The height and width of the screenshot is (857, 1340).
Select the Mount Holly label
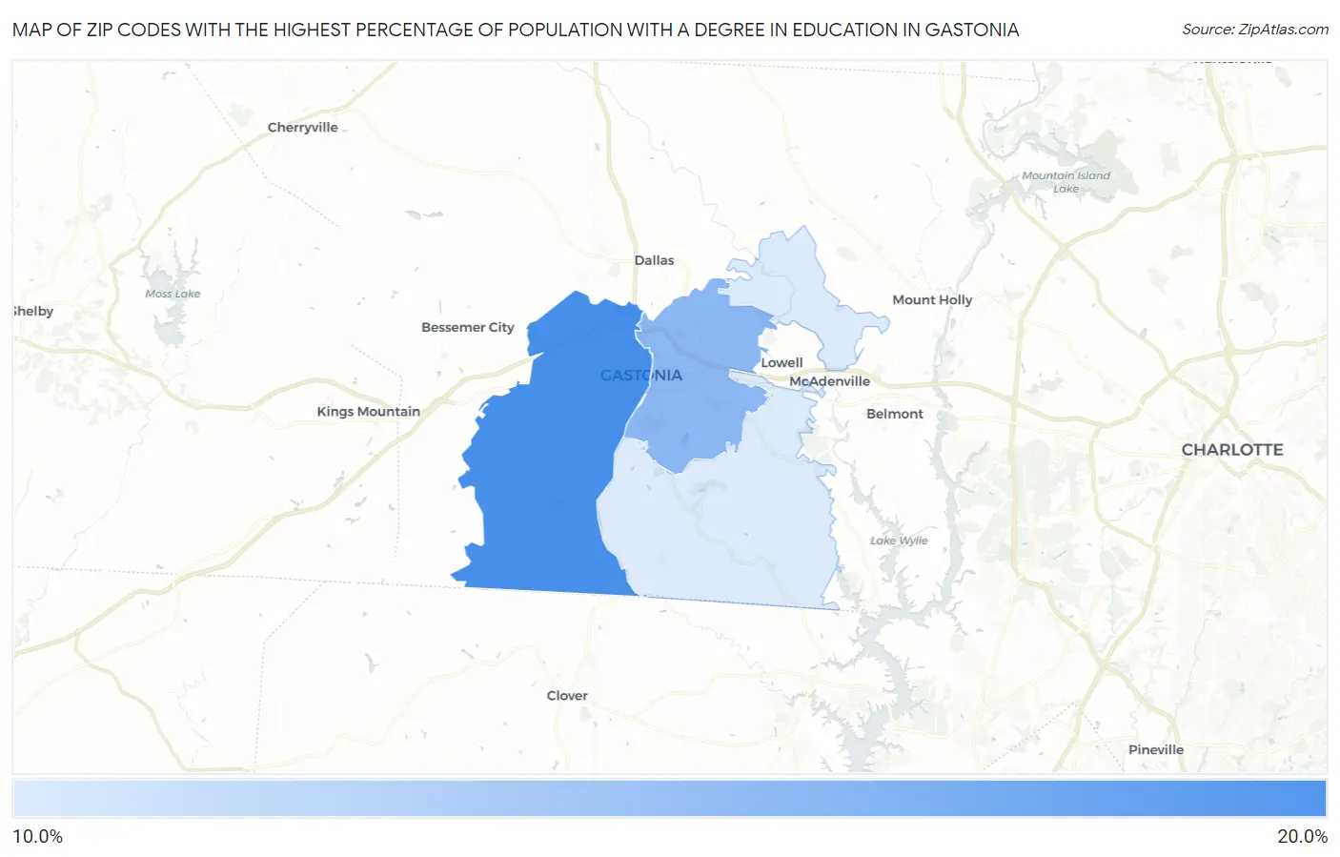[932, 299]
